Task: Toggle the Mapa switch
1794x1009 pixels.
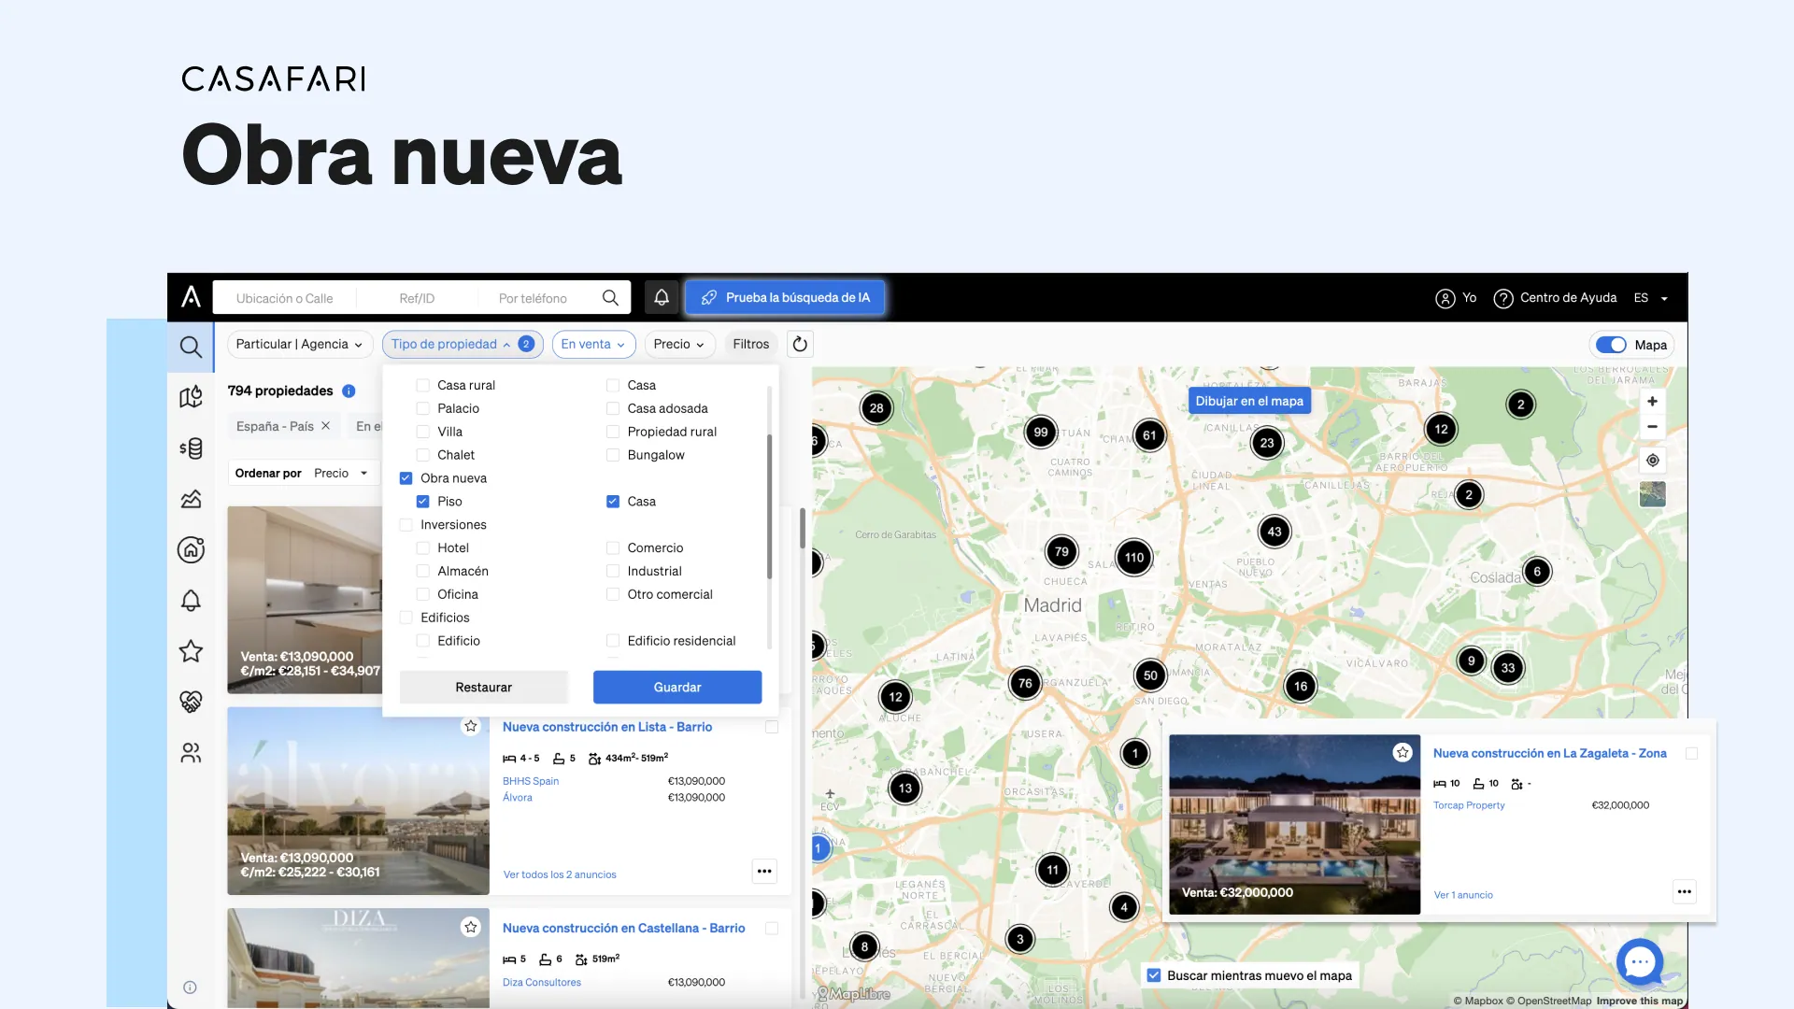Action: pyautogui.click(x=1611, y=345)
